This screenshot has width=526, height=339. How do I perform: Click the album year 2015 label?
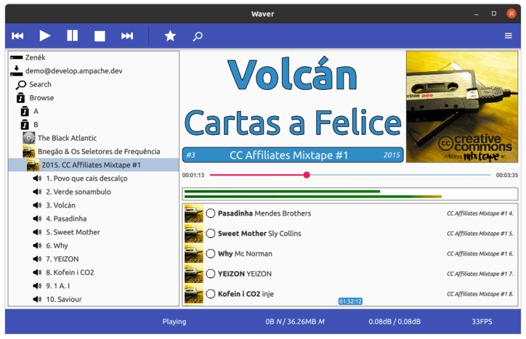click(392, 155)
